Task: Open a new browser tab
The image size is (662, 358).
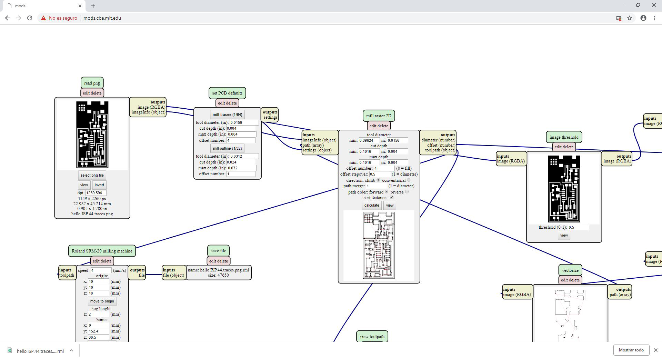Action: 93,6
